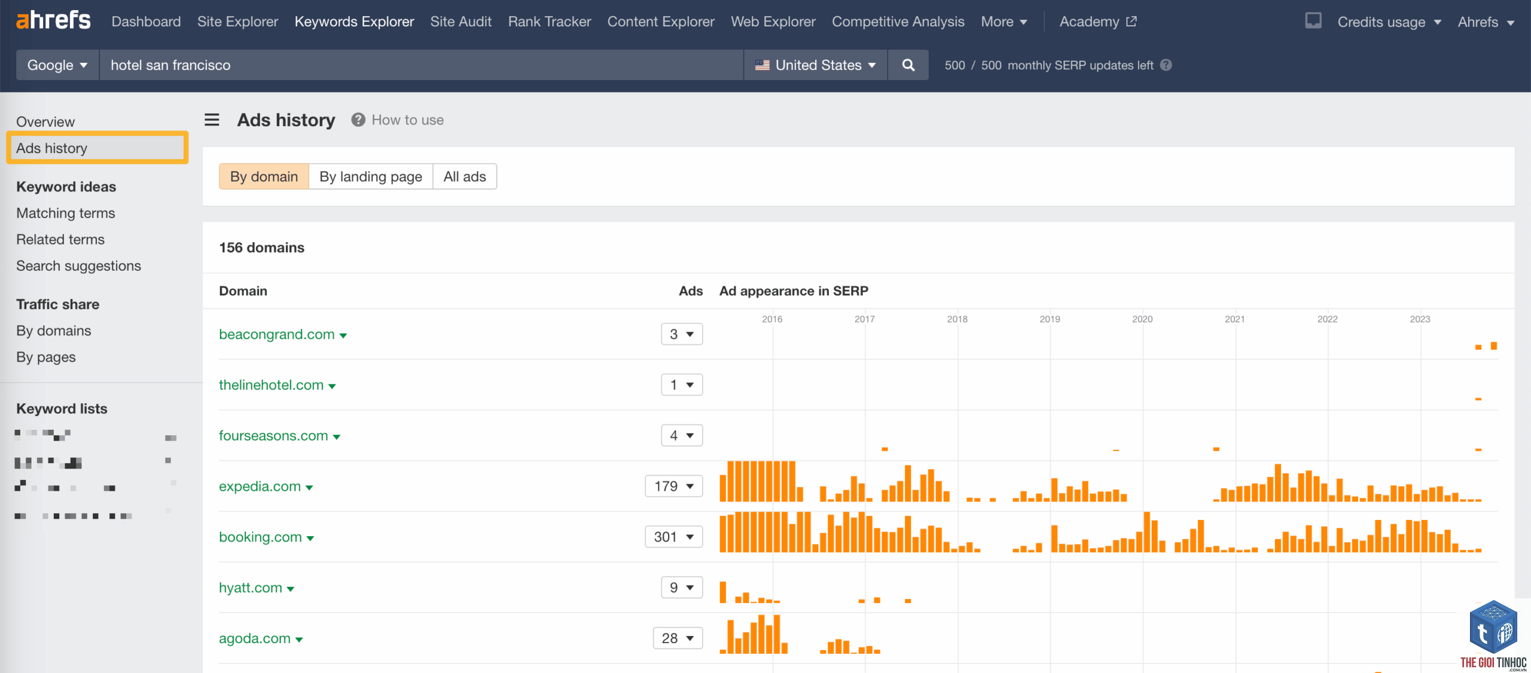Click the Ads column header
Viewport: 1531px width, 673px height.
click(x=691, y=291)
